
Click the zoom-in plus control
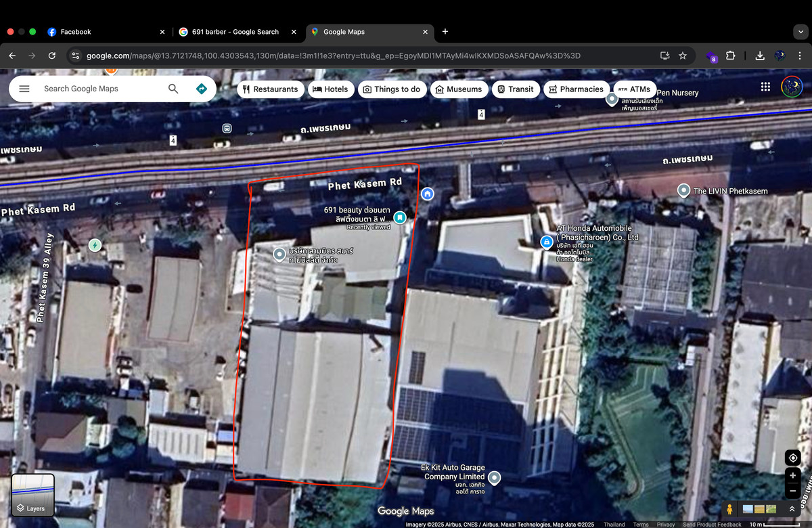tap(792, 476)
